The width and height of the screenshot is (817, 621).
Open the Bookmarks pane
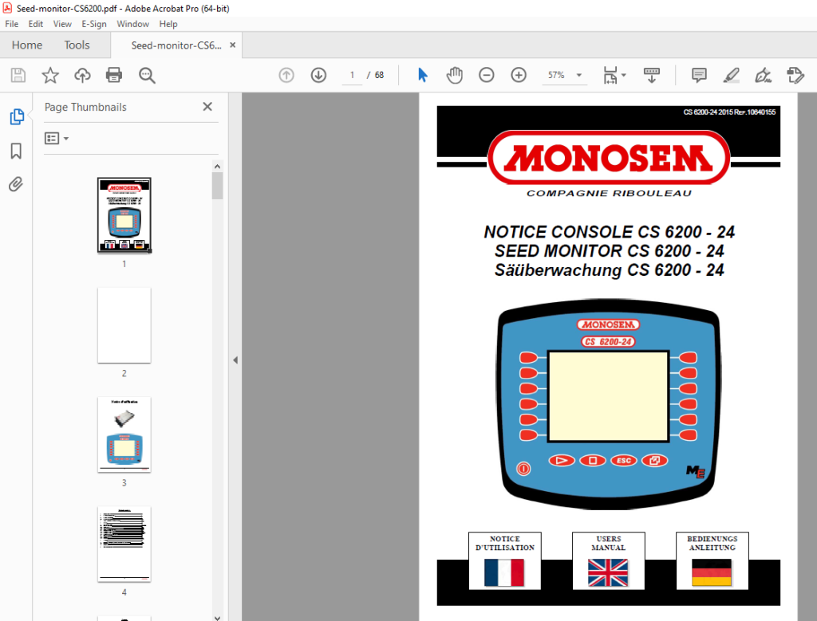coord(16,151)
